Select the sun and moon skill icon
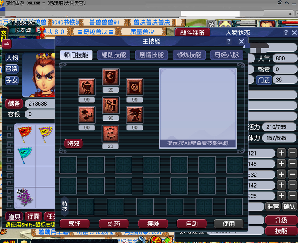 87,115
